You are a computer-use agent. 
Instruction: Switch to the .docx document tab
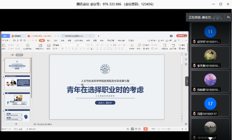[76, 36]
